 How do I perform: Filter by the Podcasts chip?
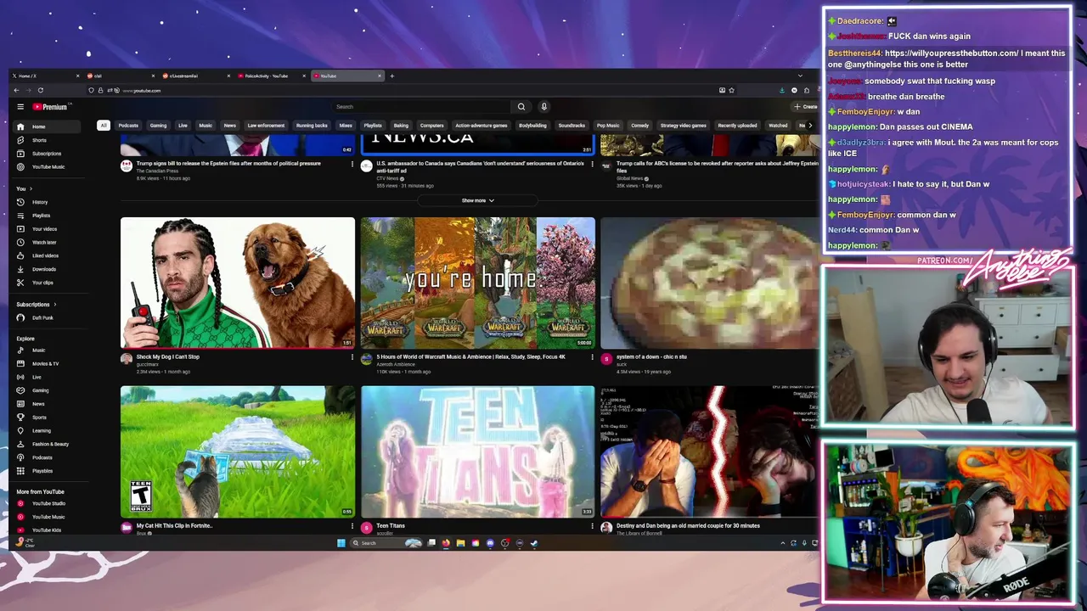point(128,126)
